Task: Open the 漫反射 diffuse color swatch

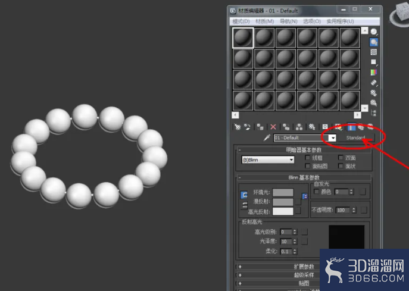Action: pos(283,202)
